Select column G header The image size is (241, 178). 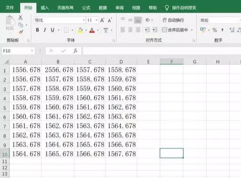coord(195,62)
